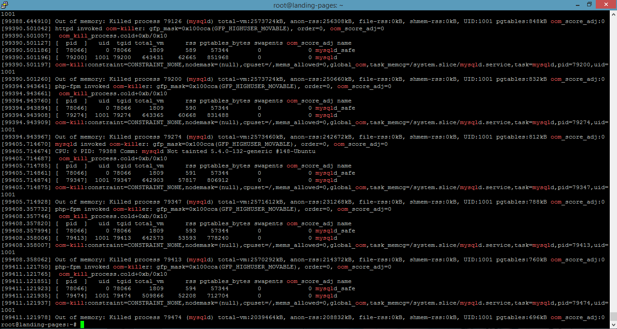Click the pid table header at [99390.501127]
The height and width of the screenshot is (329, 617).
[176, 43]
